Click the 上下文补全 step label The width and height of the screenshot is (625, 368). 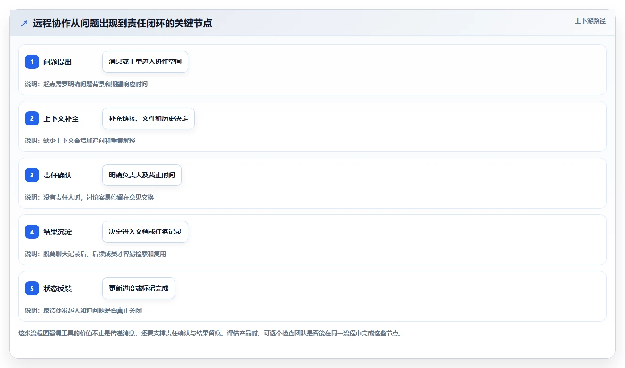tap(61, 118)
